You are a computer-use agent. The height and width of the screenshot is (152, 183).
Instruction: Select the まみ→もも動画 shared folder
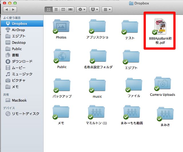tap(132, 112)
